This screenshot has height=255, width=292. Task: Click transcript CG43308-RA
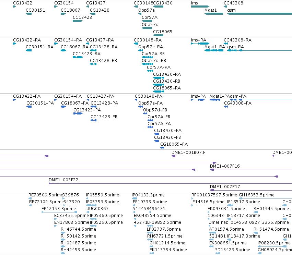226,44
